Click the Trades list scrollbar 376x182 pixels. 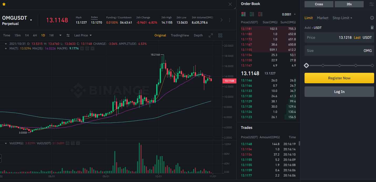[x=299, y=144]
